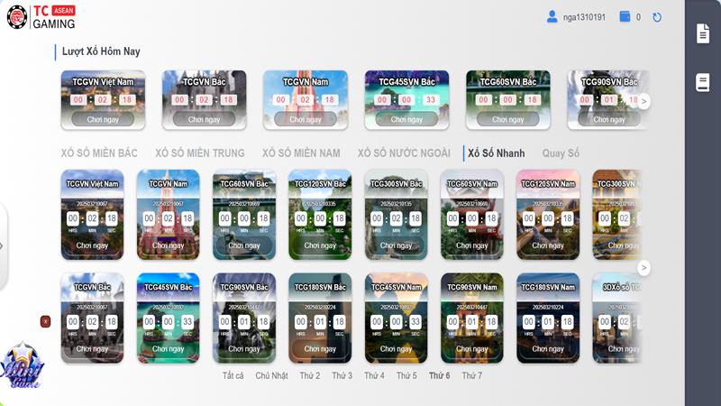The height and width of the screenshot is (406, 721).
Task: Filter by Thứ 5
Action: coord(406,375)
